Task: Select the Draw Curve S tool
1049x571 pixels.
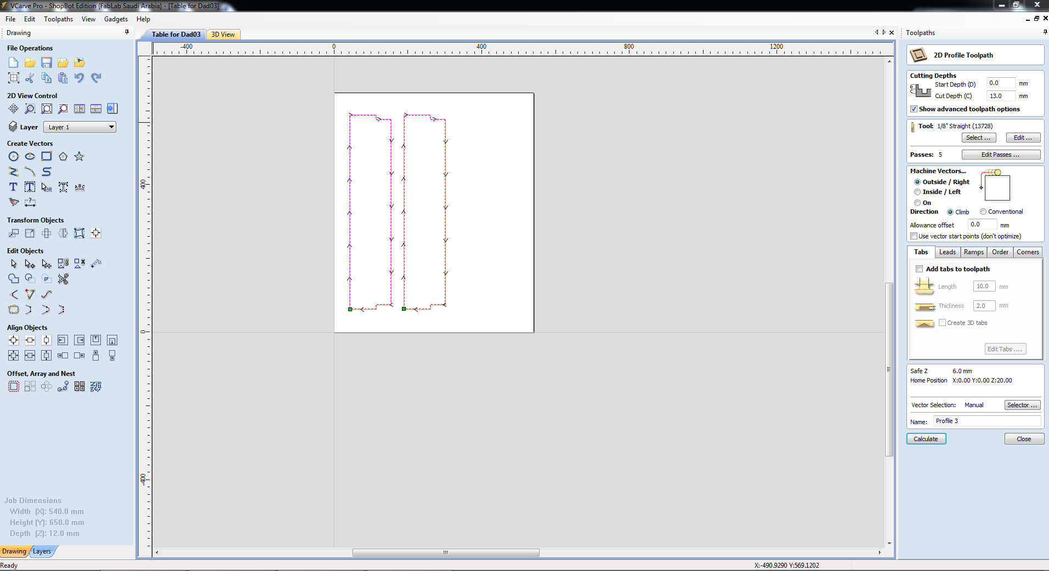Action: 47,172
